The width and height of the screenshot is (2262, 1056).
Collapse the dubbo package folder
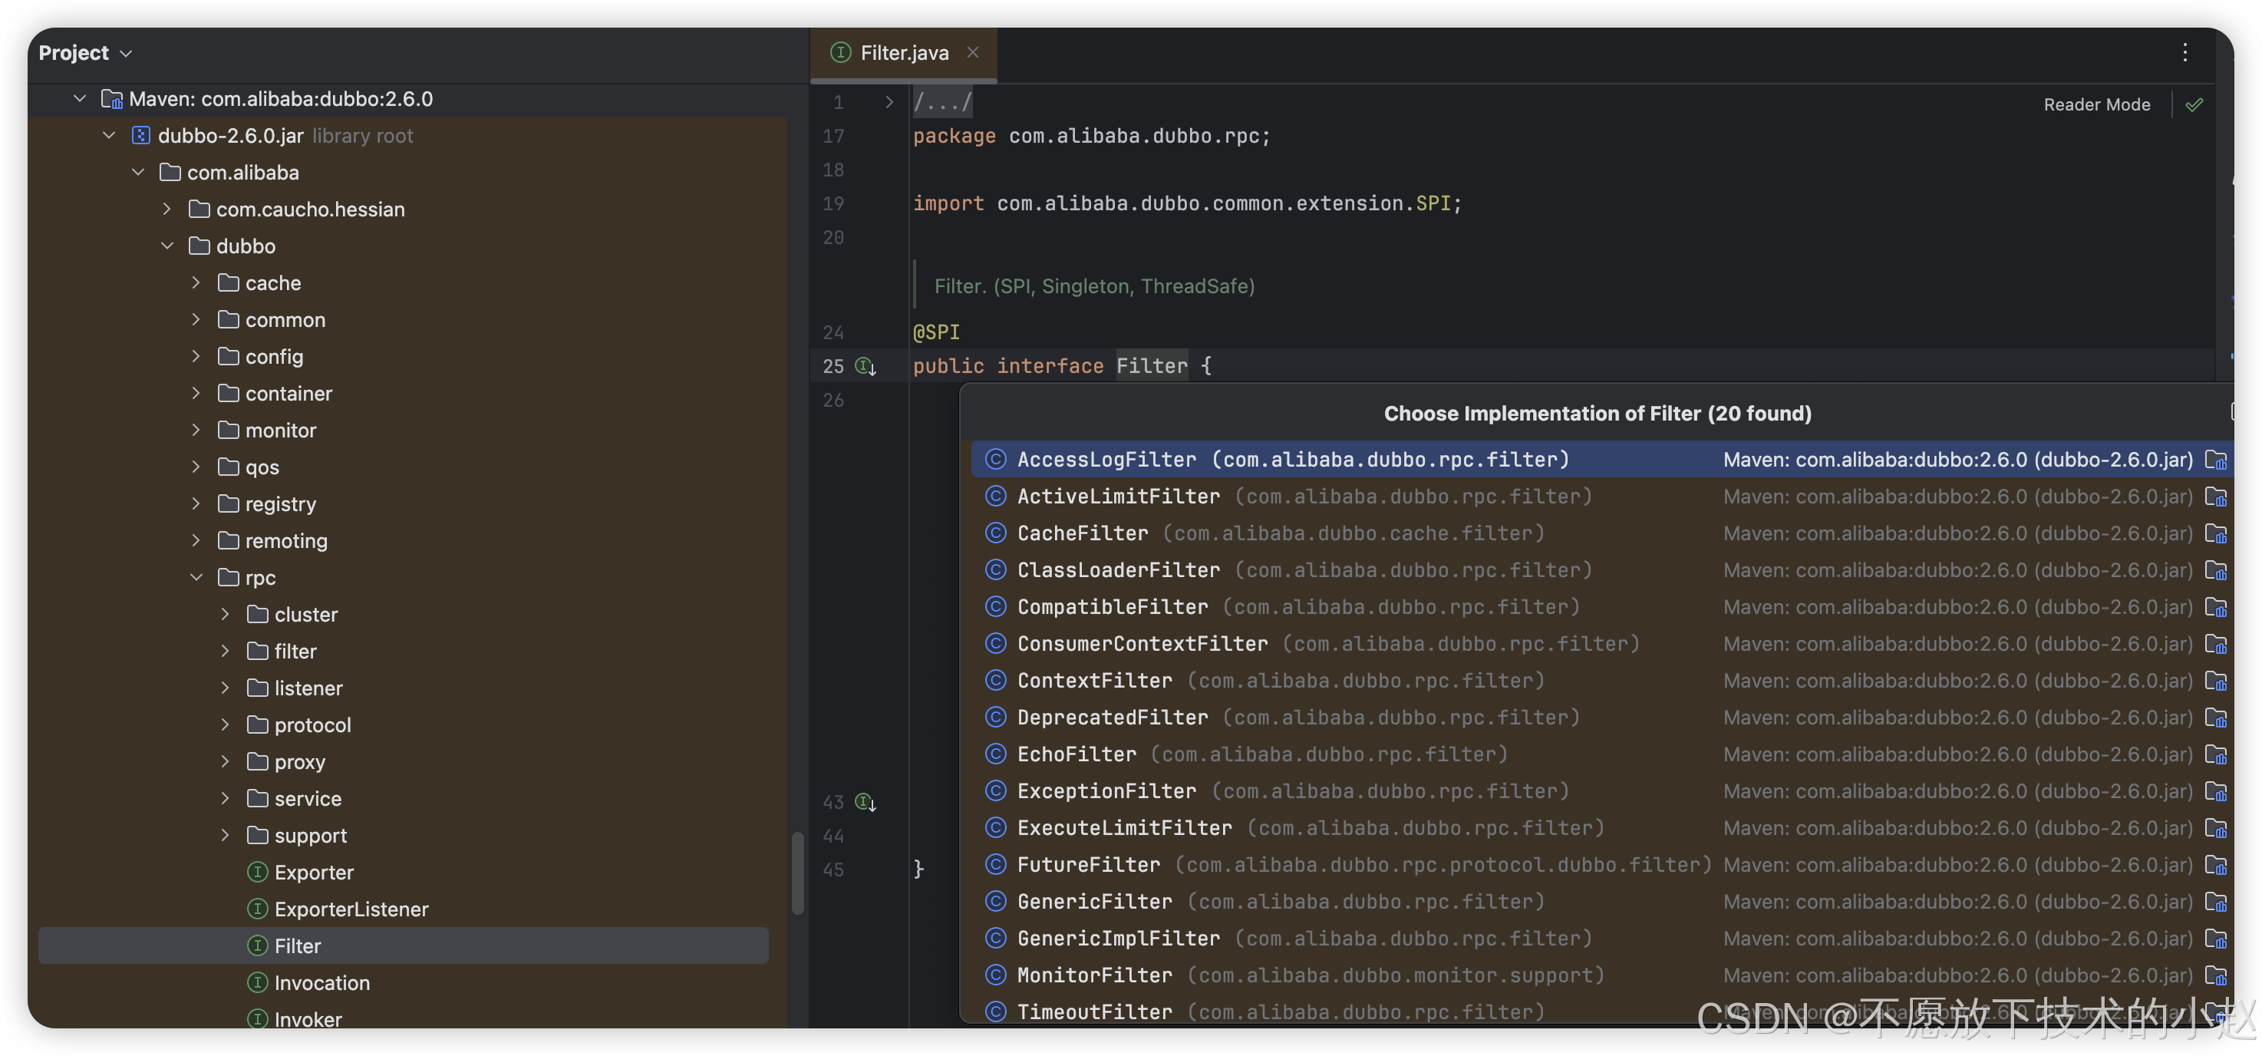point(167,246)
